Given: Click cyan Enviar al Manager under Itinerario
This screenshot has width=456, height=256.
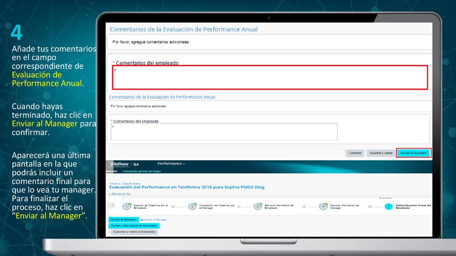Looking at the screenshot, I should (x=124, y=220).
